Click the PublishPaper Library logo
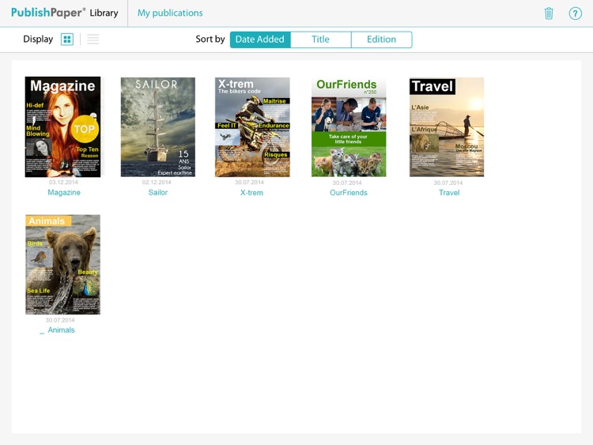 coord(65,13)
